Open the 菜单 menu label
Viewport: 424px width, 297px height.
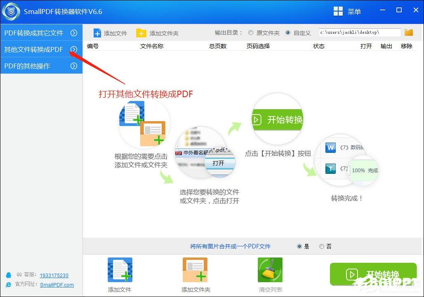pos(354,12)
